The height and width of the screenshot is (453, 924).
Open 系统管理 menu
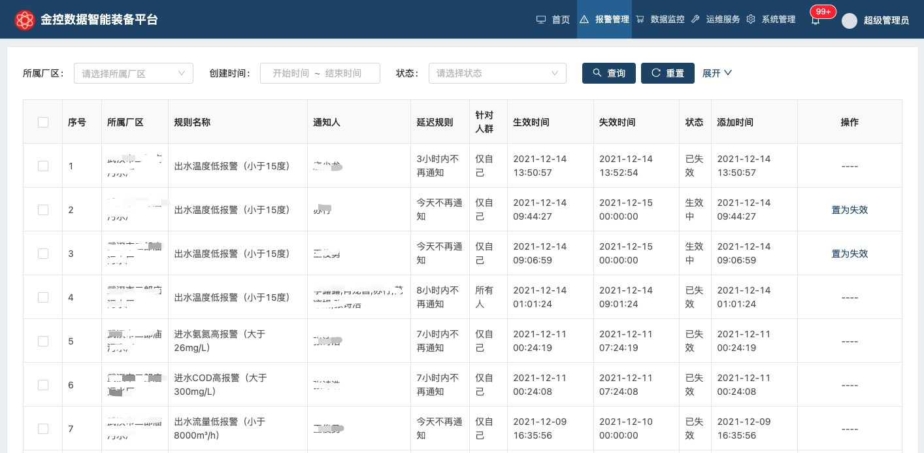771,20
